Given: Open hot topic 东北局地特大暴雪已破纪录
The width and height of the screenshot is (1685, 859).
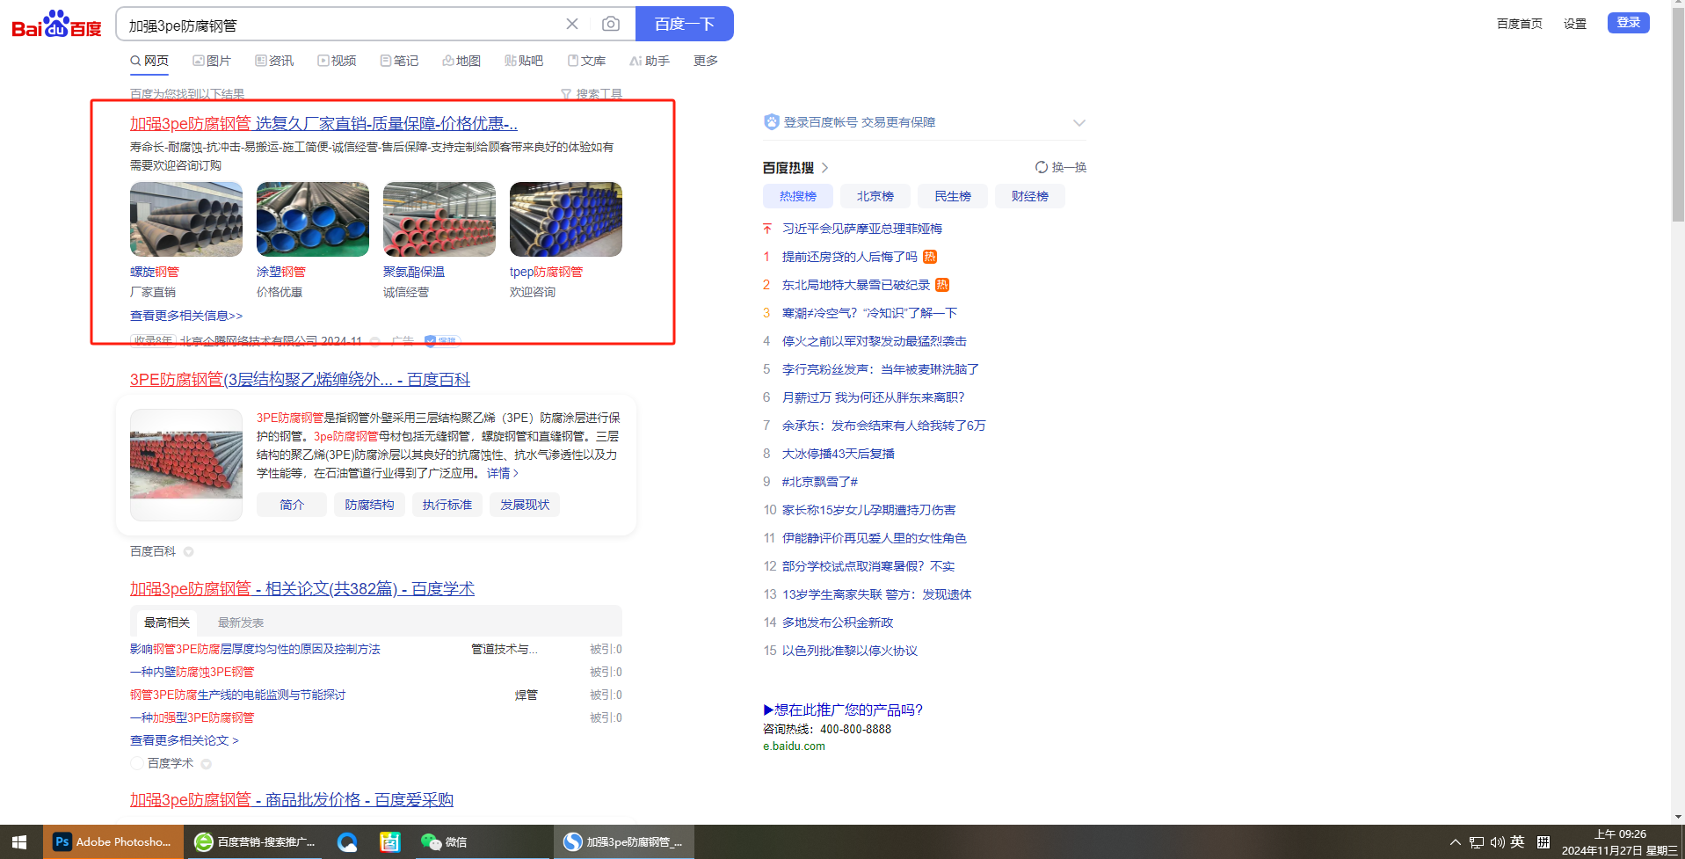Looking at the screenshot, I should tap(856, 285).
